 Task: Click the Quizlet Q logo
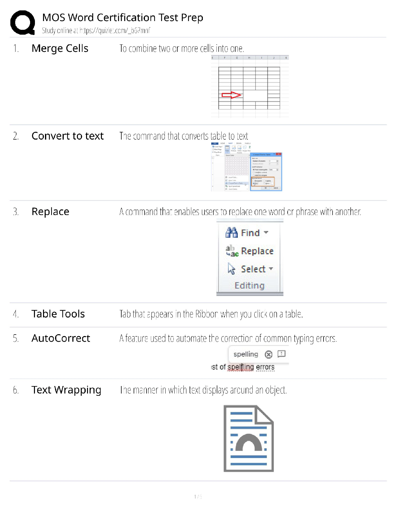pos(23,23)
